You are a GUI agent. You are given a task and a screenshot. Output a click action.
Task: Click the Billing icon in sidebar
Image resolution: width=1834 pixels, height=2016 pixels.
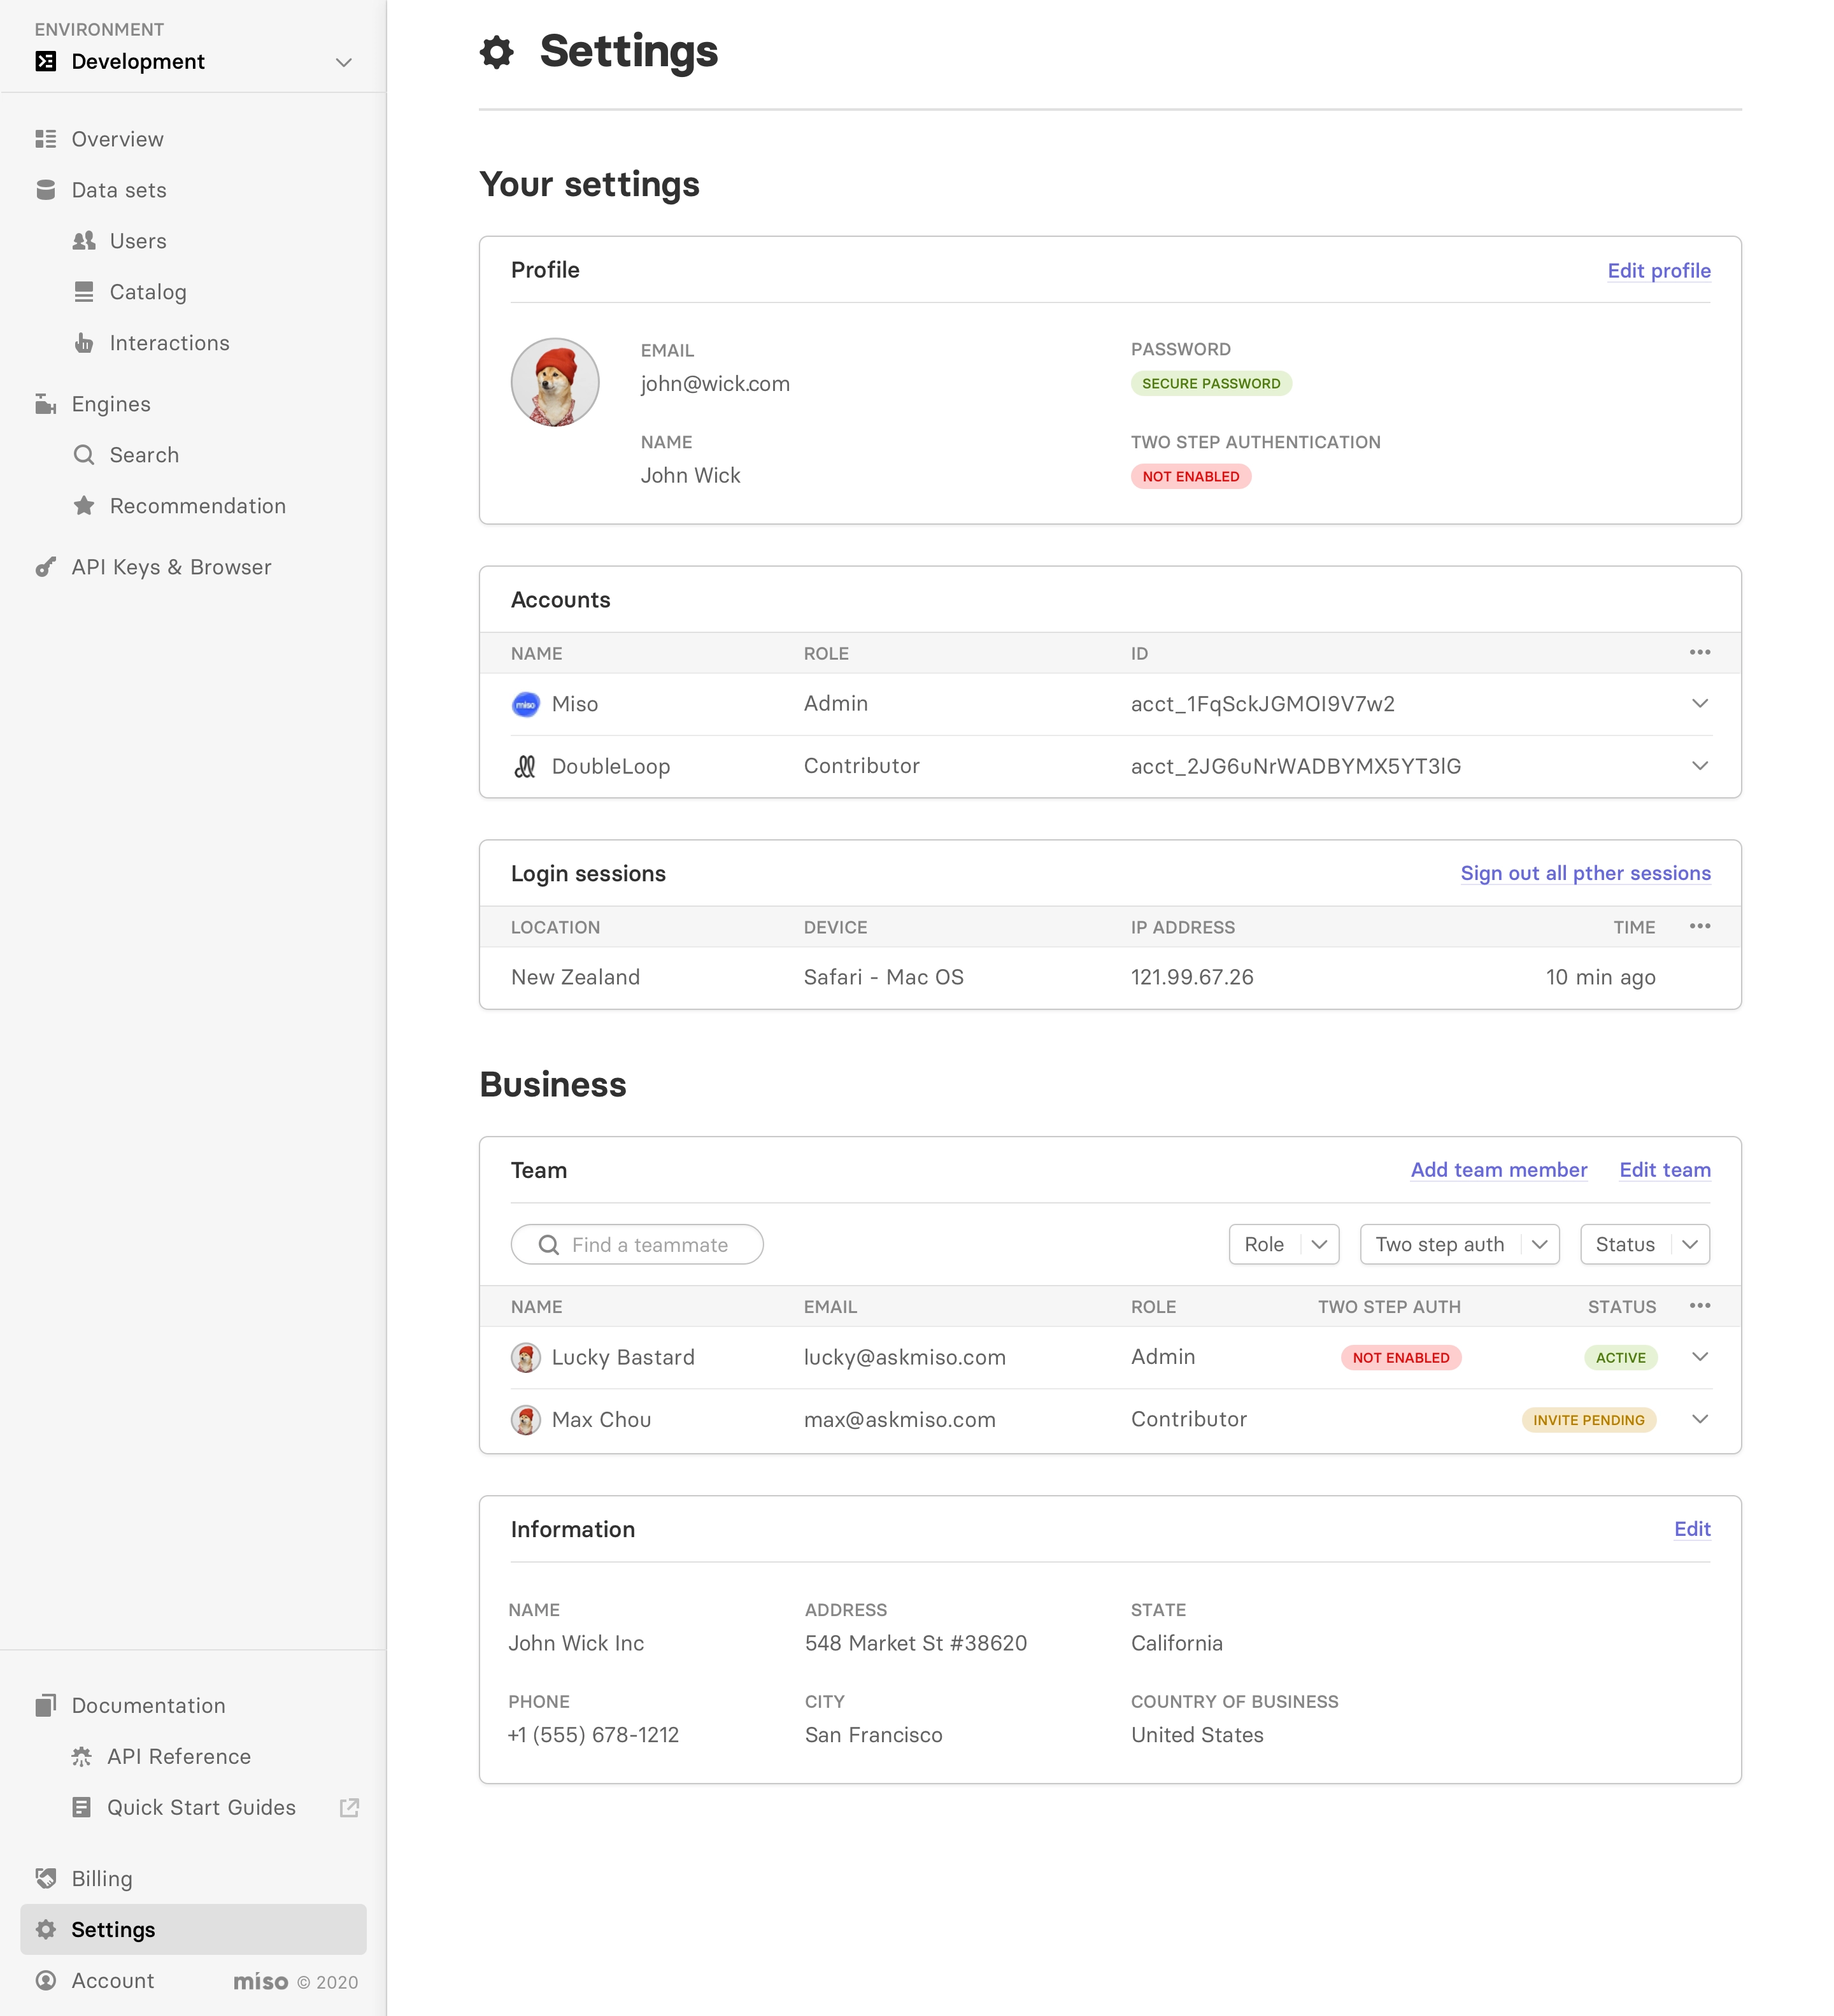pos(45,1878)
